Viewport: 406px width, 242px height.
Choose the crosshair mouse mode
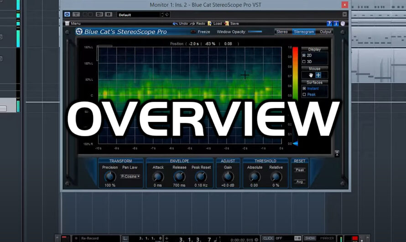pyautogui.click(x=318, y=75)
